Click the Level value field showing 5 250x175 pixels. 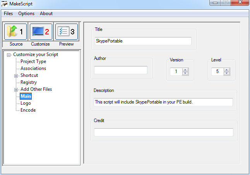point(217,71)
